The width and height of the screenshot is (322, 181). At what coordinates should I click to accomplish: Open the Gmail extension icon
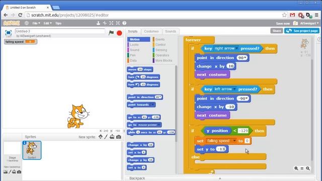[x=292, y=15]
